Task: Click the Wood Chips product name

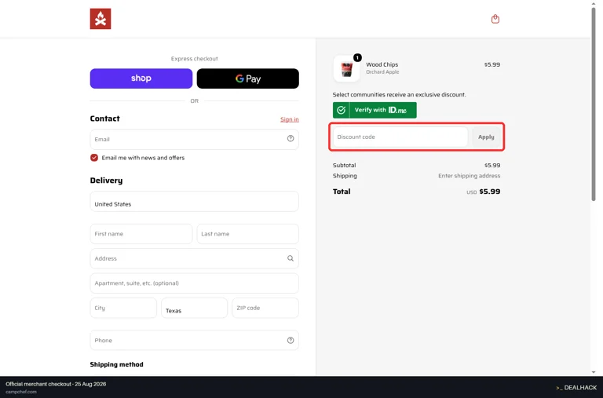Action: [382, 64]
